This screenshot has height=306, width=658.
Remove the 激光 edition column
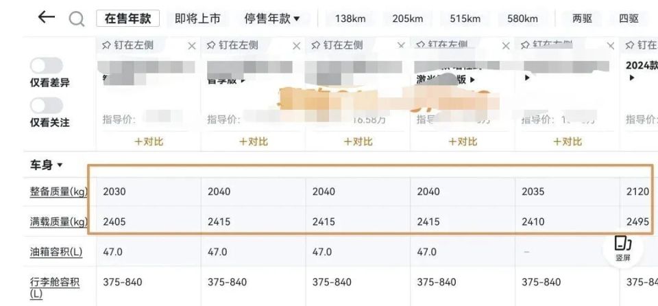pos(506,46)
